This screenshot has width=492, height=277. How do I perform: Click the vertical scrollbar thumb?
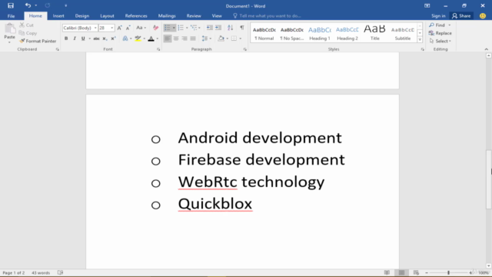[489, 179]
